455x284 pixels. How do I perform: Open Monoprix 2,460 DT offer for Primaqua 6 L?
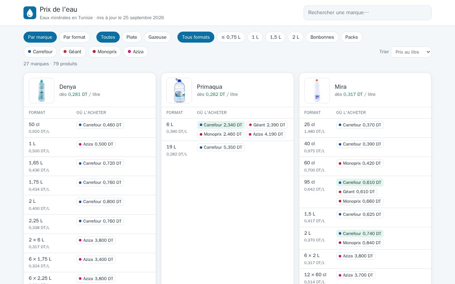(221, 134)
